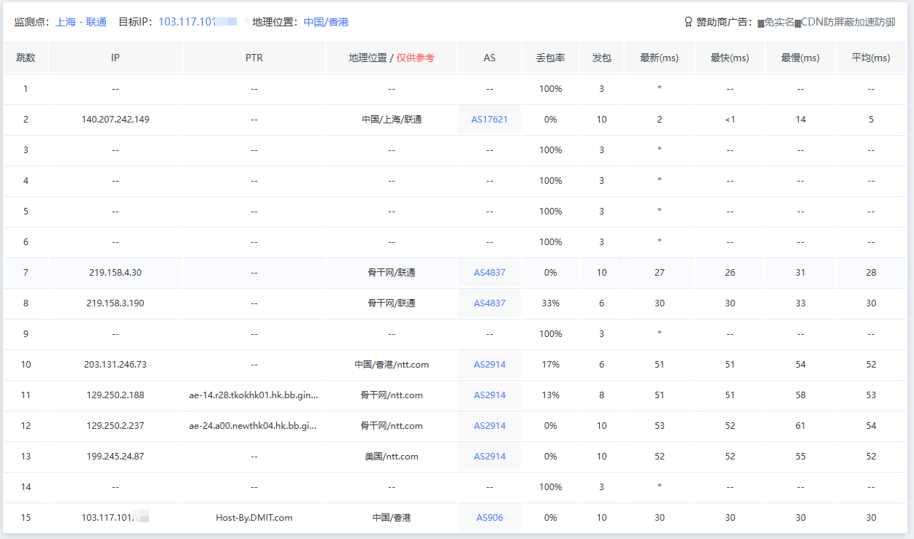Click the 发包 column header
This screenshot has width=914, height=539.
pyautogui.click(x=601, y=58)
